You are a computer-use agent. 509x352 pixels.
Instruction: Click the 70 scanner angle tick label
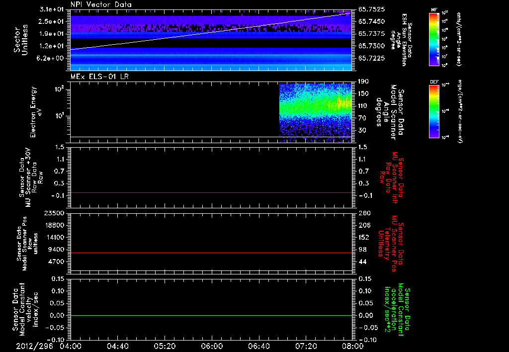point(362,118)
